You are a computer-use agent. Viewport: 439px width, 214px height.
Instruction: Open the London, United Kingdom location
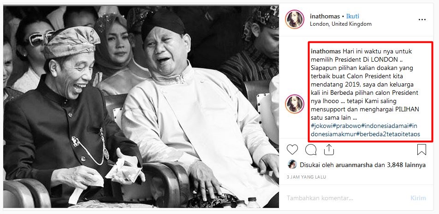341,24
